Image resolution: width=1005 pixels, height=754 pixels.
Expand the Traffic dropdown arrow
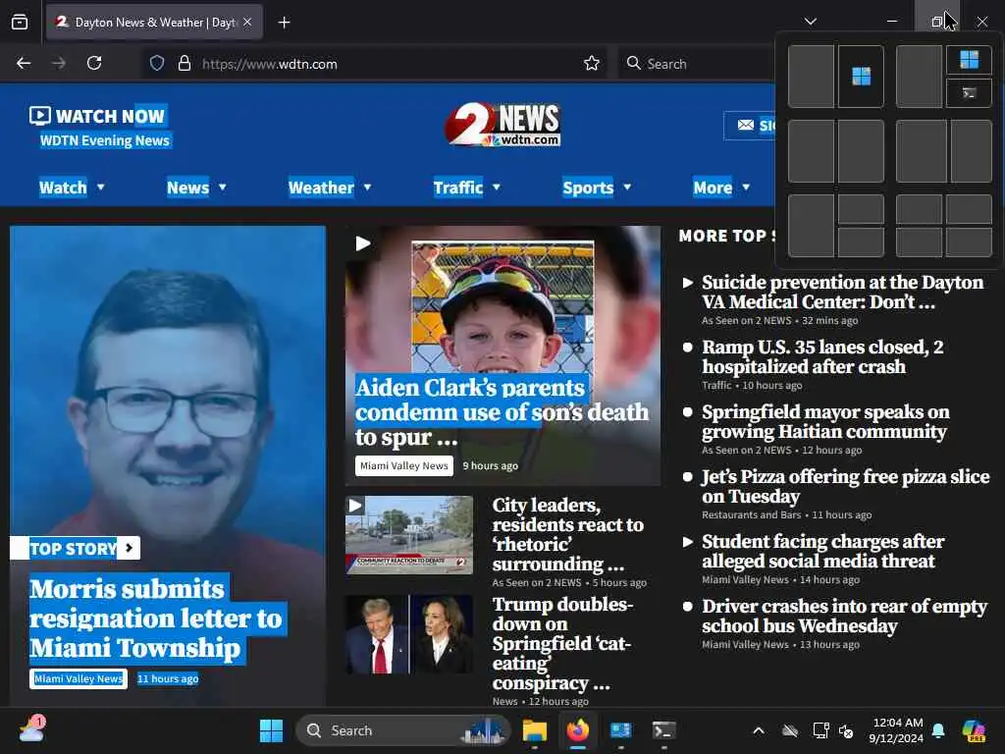(x=496, y=188)
